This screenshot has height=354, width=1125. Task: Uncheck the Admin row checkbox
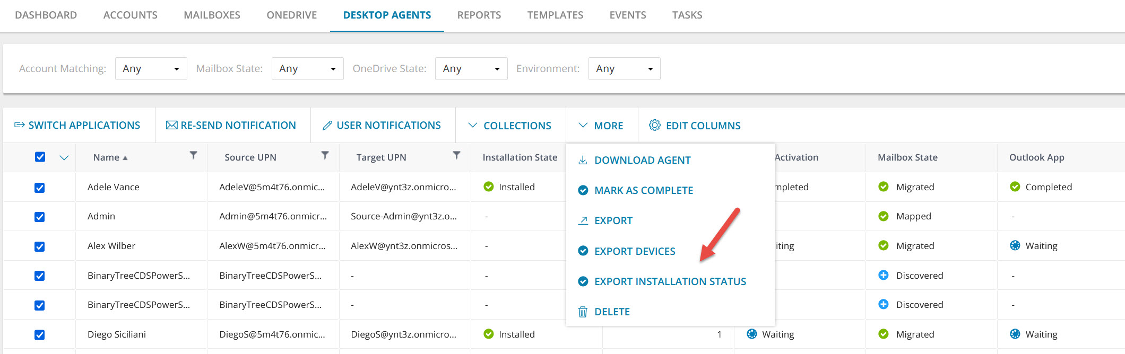point(39,217)
